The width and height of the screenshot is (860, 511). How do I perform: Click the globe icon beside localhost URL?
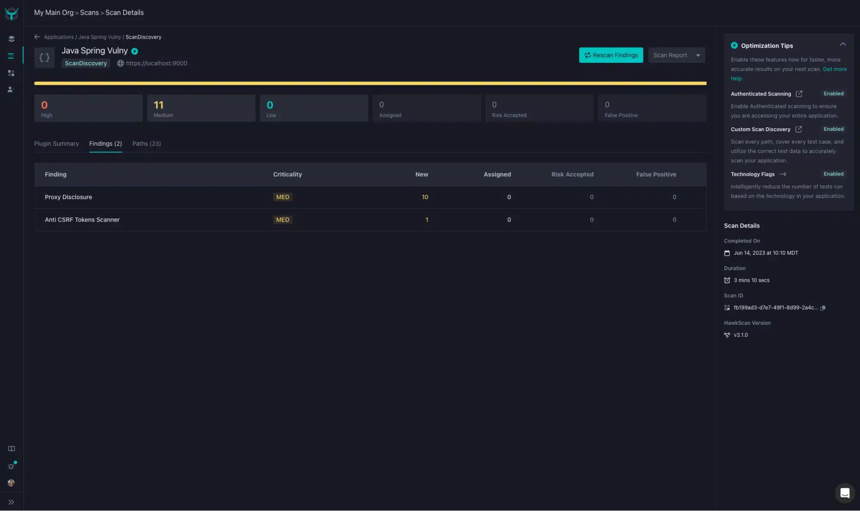pos(120,63)
